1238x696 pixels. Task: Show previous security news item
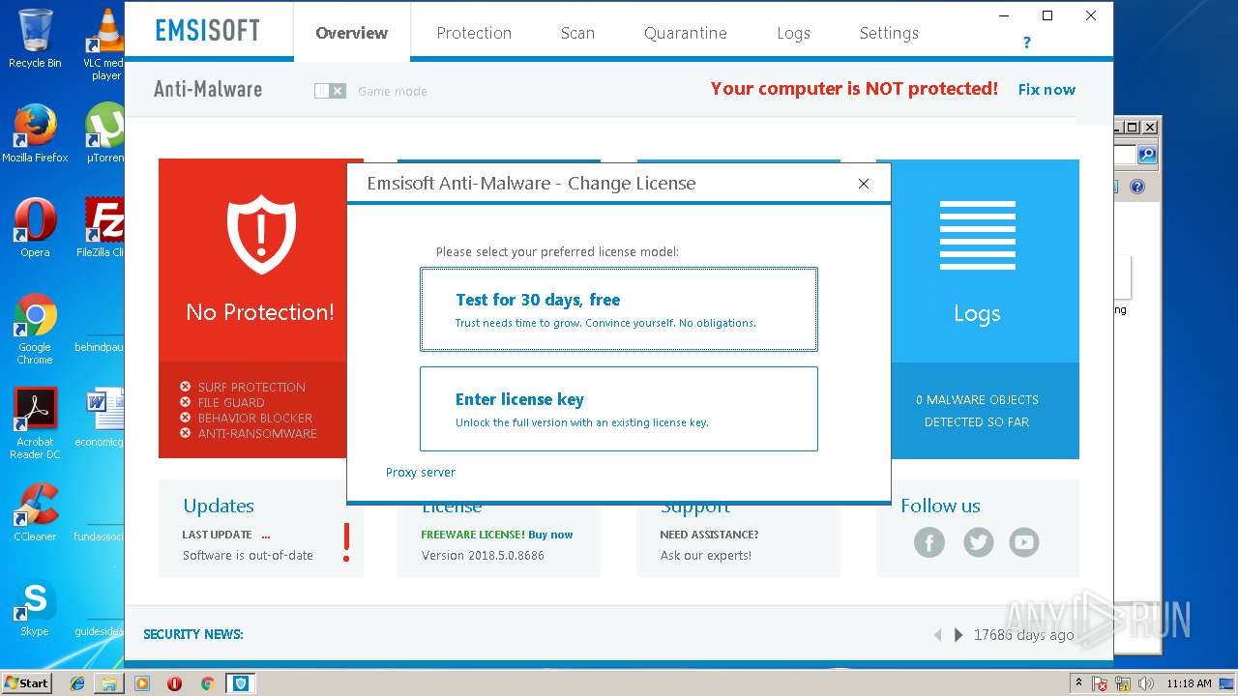tap(937, 635)
